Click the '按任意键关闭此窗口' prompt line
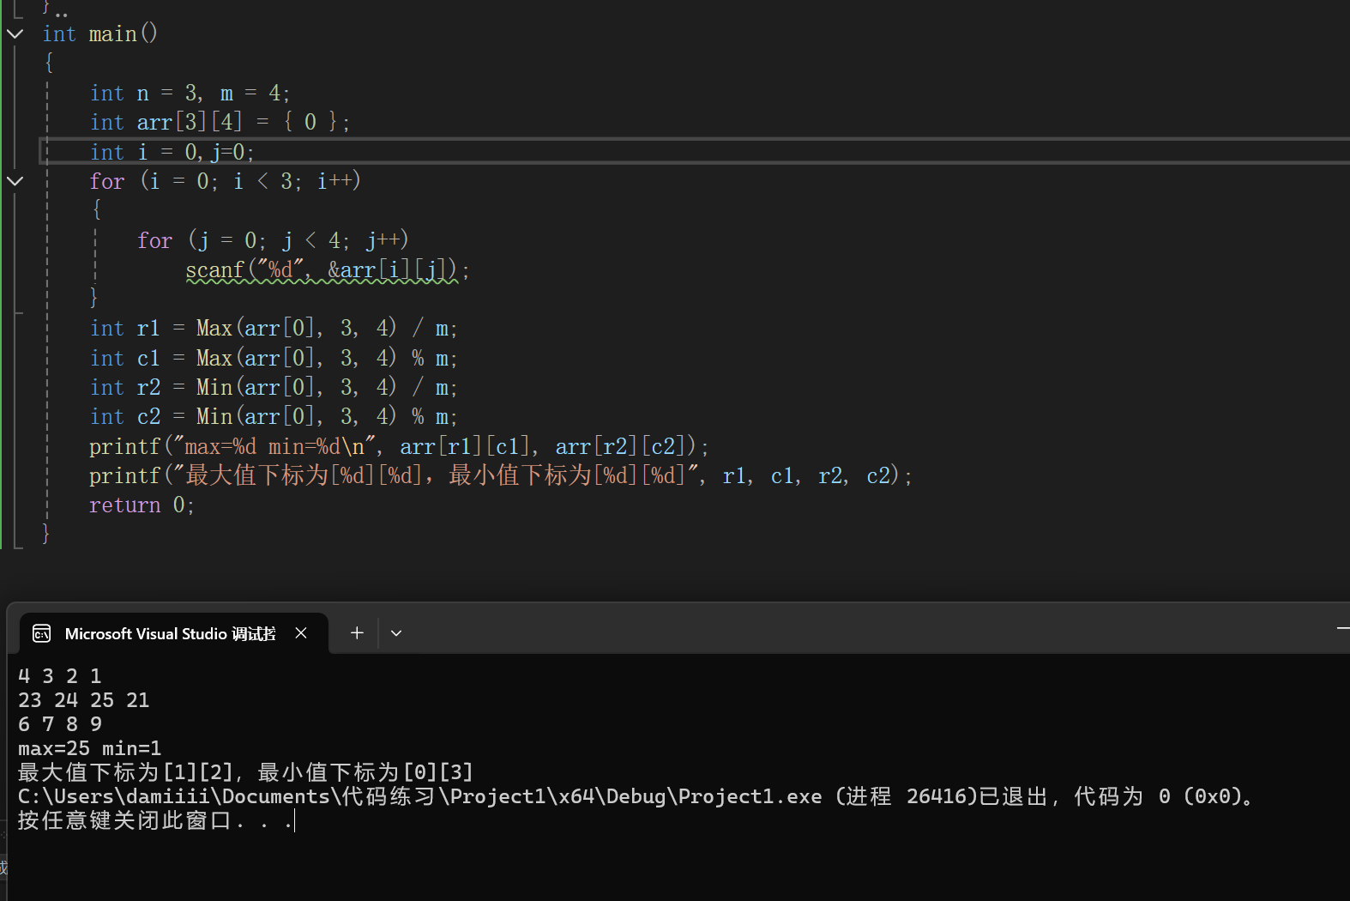This screenshot has height=901, width=1350. [156, 820]
